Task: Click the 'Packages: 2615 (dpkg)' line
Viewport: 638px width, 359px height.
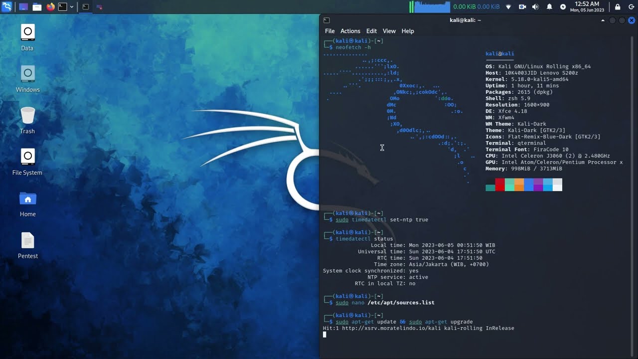Action: [519, 92]
